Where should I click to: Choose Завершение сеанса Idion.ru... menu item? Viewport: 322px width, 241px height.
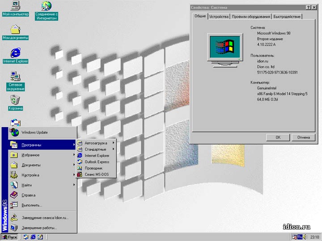pos(42,218)
